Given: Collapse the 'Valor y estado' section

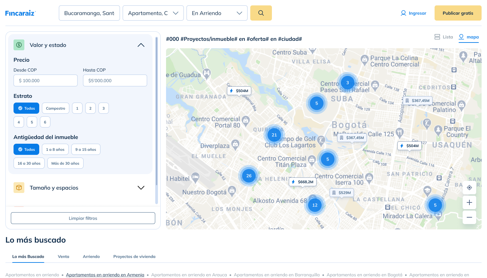Looking at the screenshot, I should point(141,45).
